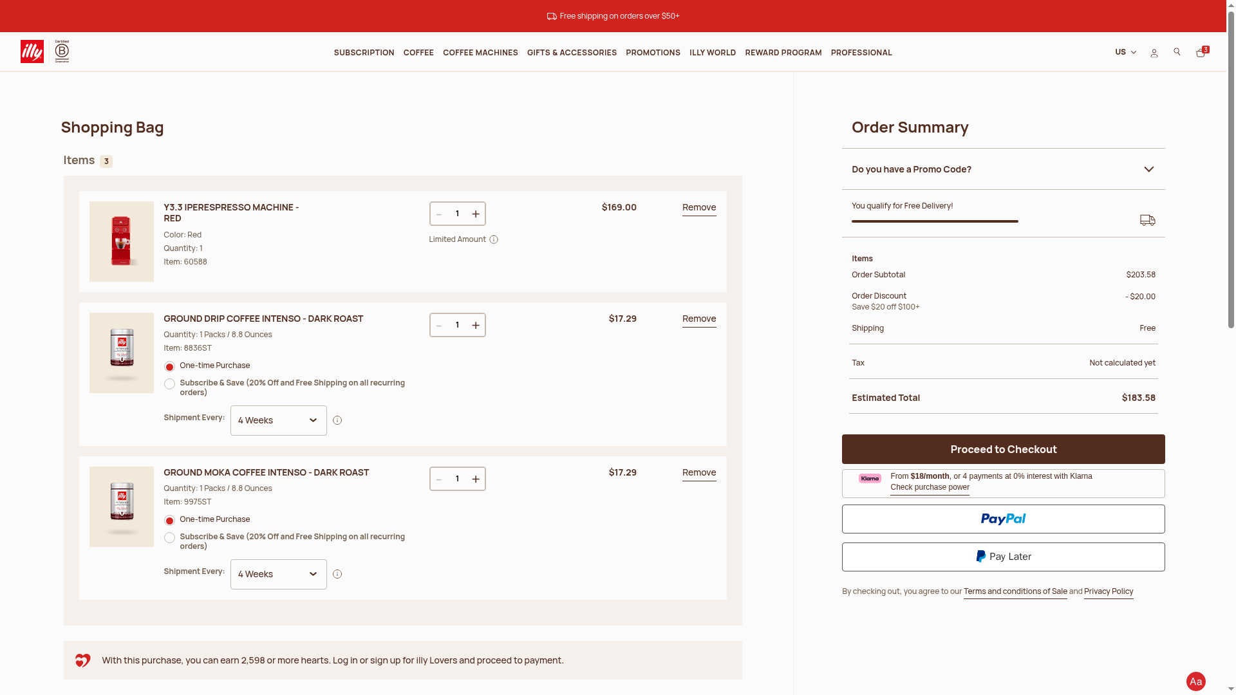Open the Coffee Machines menu

click(480, 53)
